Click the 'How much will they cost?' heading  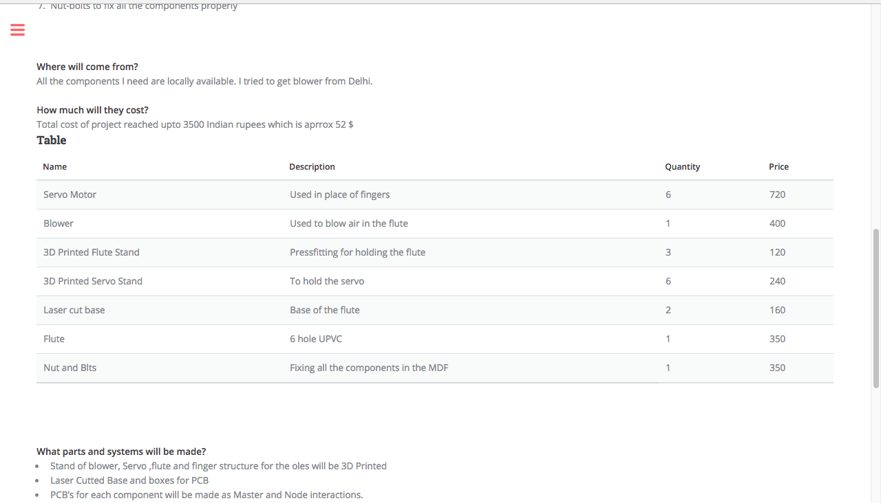click(92, 110)
